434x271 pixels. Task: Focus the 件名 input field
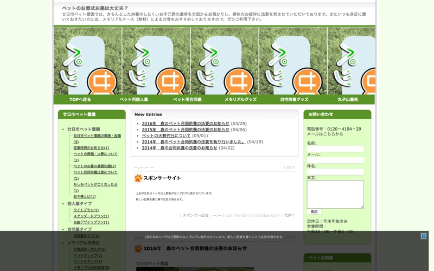335,172
